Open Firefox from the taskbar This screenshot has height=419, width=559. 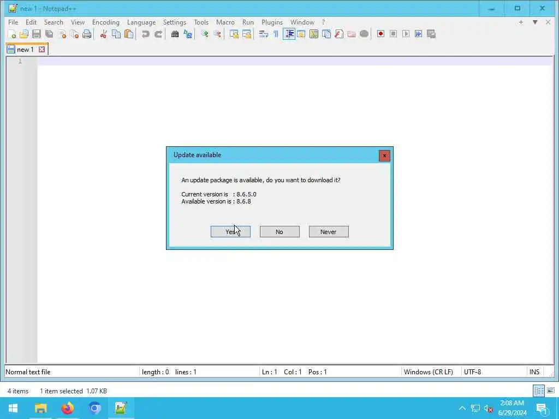click(67, 408)
